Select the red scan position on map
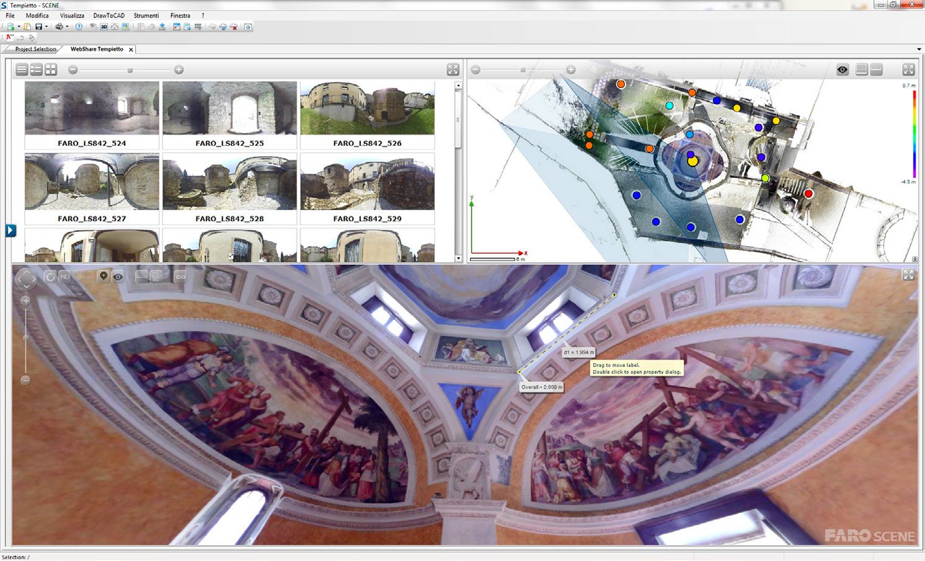 808,194
